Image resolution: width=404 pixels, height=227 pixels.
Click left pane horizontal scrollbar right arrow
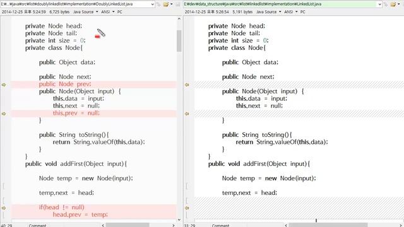click(x=174, y=225)
